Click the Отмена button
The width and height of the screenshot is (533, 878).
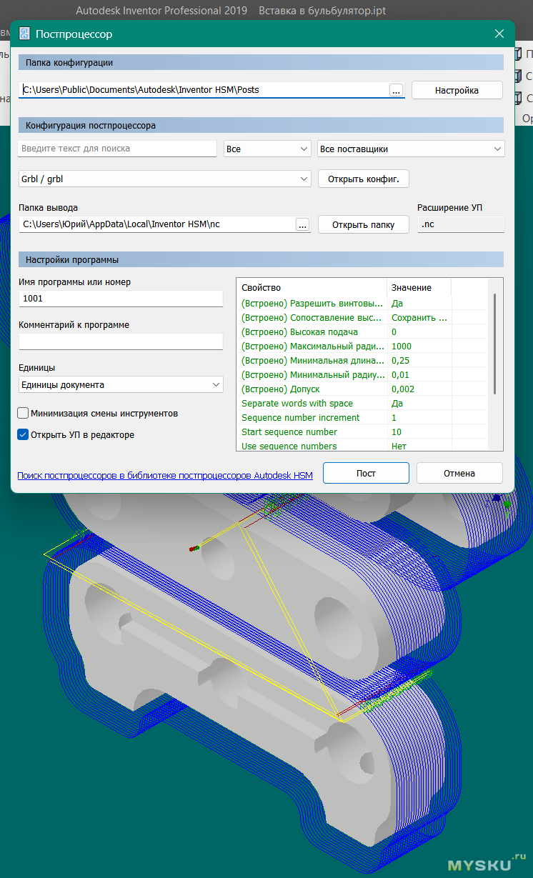coord(459,473)
